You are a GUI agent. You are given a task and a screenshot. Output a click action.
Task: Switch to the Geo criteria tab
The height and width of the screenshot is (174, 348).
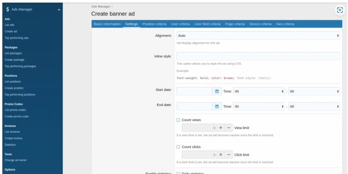pos(285,24)
